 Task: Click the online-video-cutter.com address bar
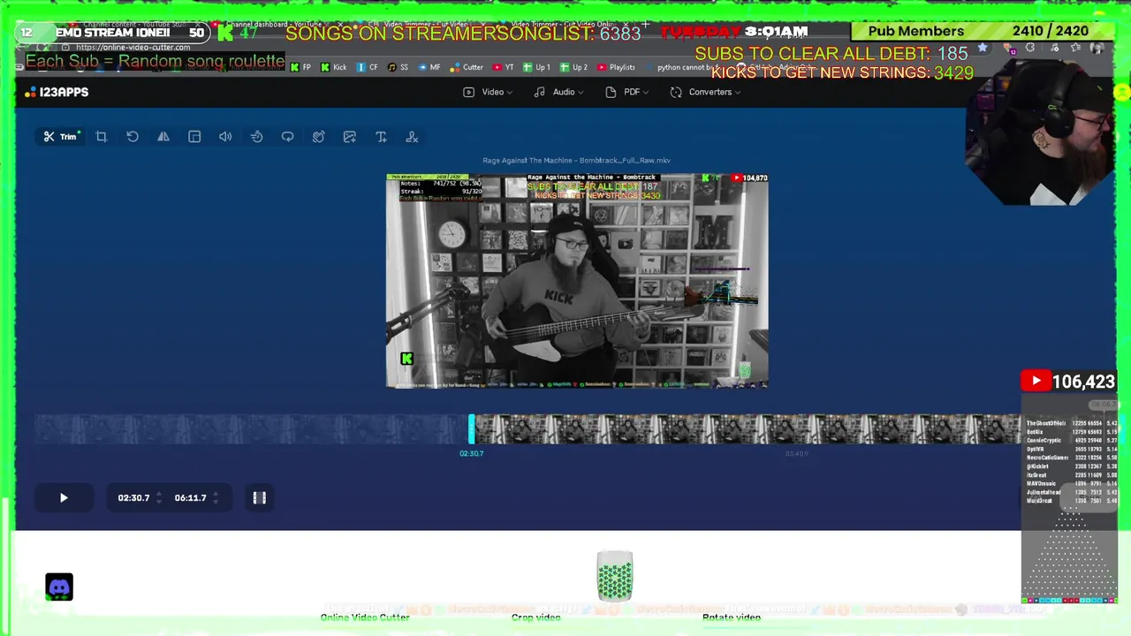(x=133, y=48)
